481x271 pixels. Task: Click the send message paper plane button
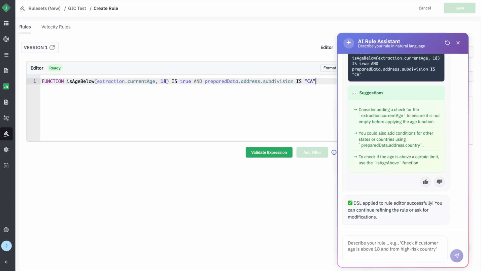coord(456,256)
